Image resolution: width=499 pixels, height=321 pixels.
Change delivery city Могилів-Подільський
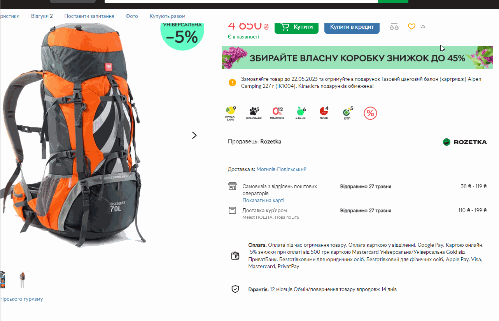click(x=281, y=169)
